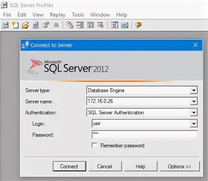
Task: Click the grayed-out Stop Trace toolbar icon
Action: pos(100,25)
